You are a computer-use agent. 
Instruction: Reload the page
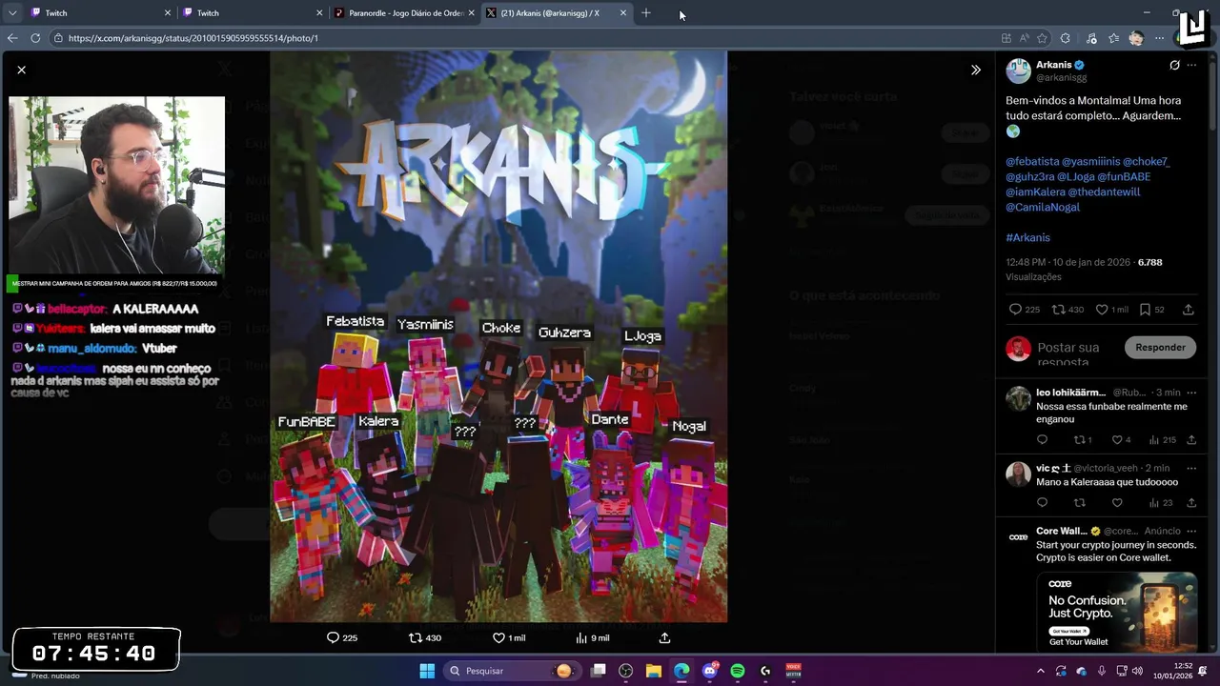[35, 38]
